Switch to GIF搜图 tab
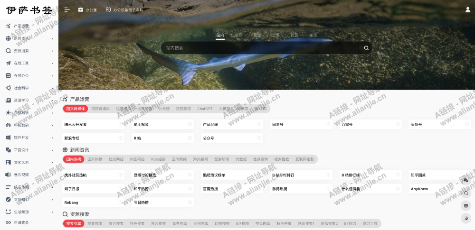 click(x=242, y=224)
